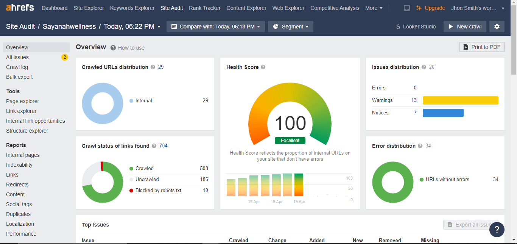Open Structure explorer tool

click(x=27, y=131)
